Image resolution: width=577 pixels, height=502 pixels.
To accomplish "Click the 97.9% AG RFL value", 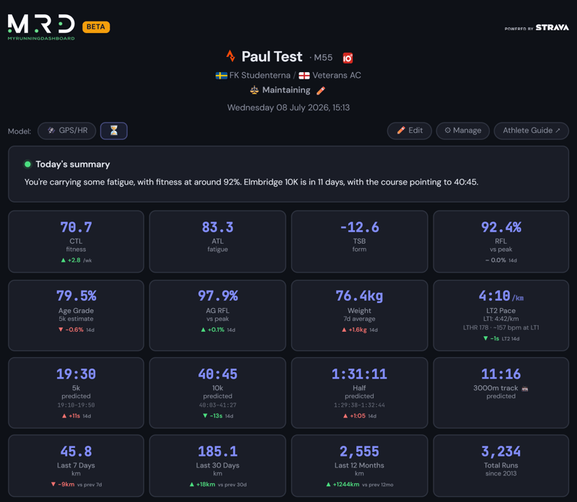I will 218,296.
